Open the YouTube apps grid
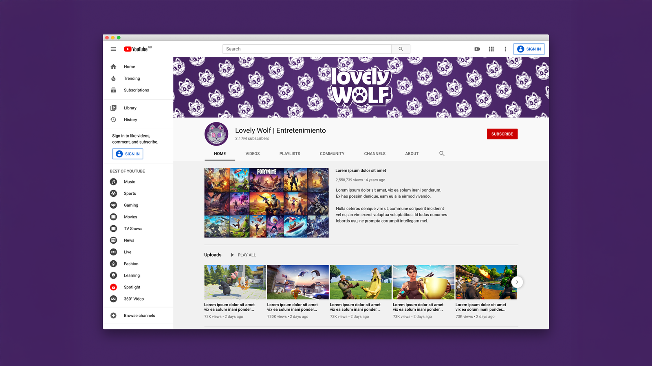 (x=491, y=49)
